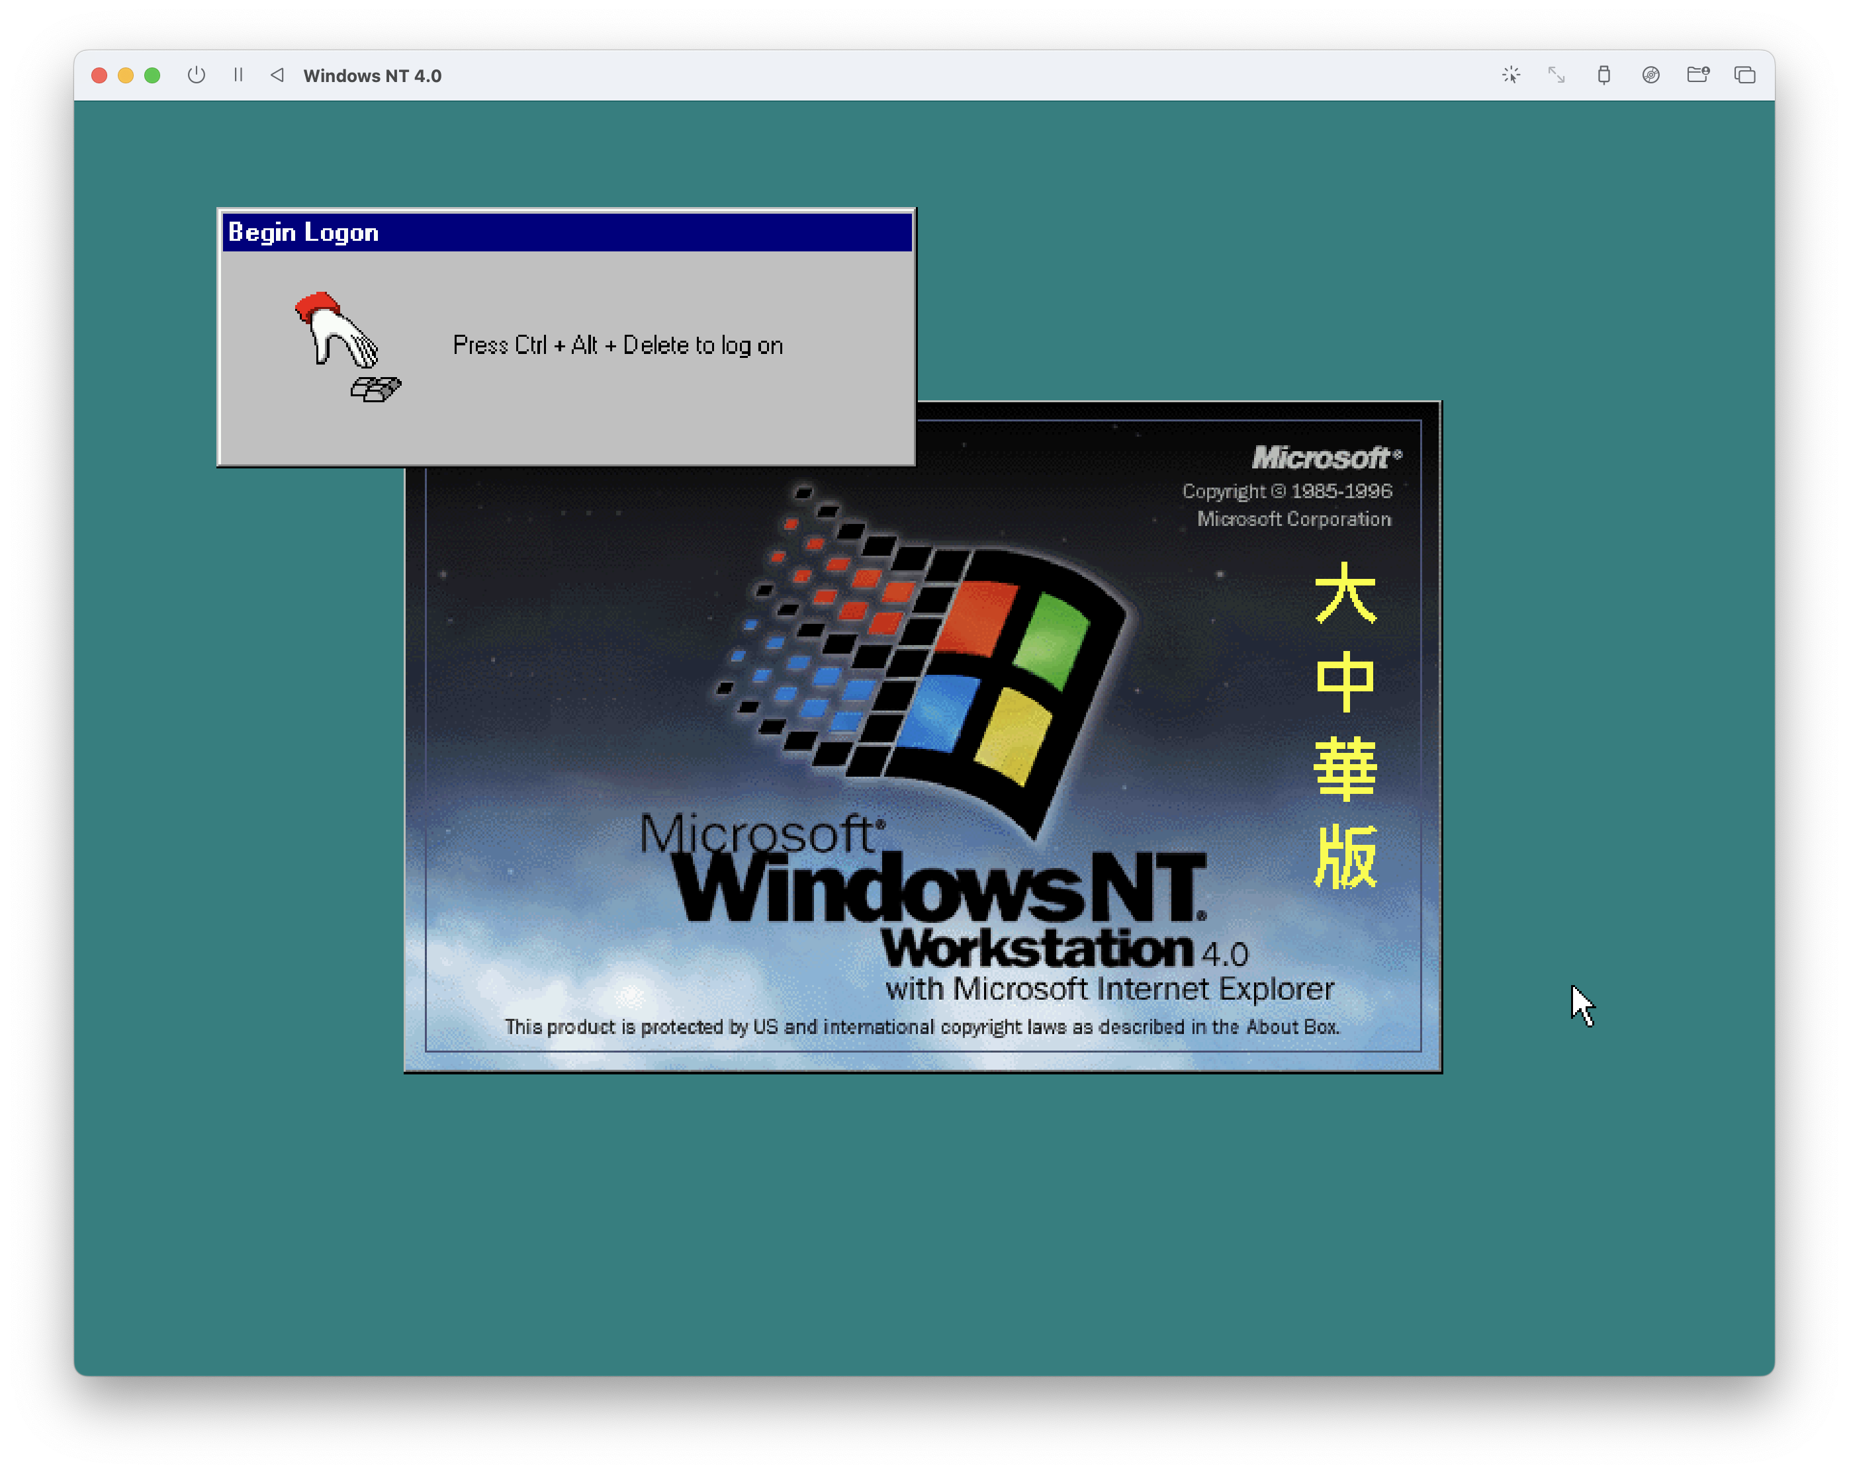Click the Windows NT 4.0 window title
1849x1474 pixels.
pos(373,75)
